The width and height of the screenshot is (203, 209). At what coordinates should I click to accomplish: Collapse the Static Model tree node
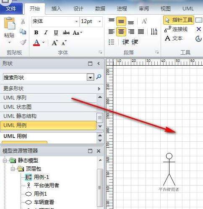tap(5, 161)
